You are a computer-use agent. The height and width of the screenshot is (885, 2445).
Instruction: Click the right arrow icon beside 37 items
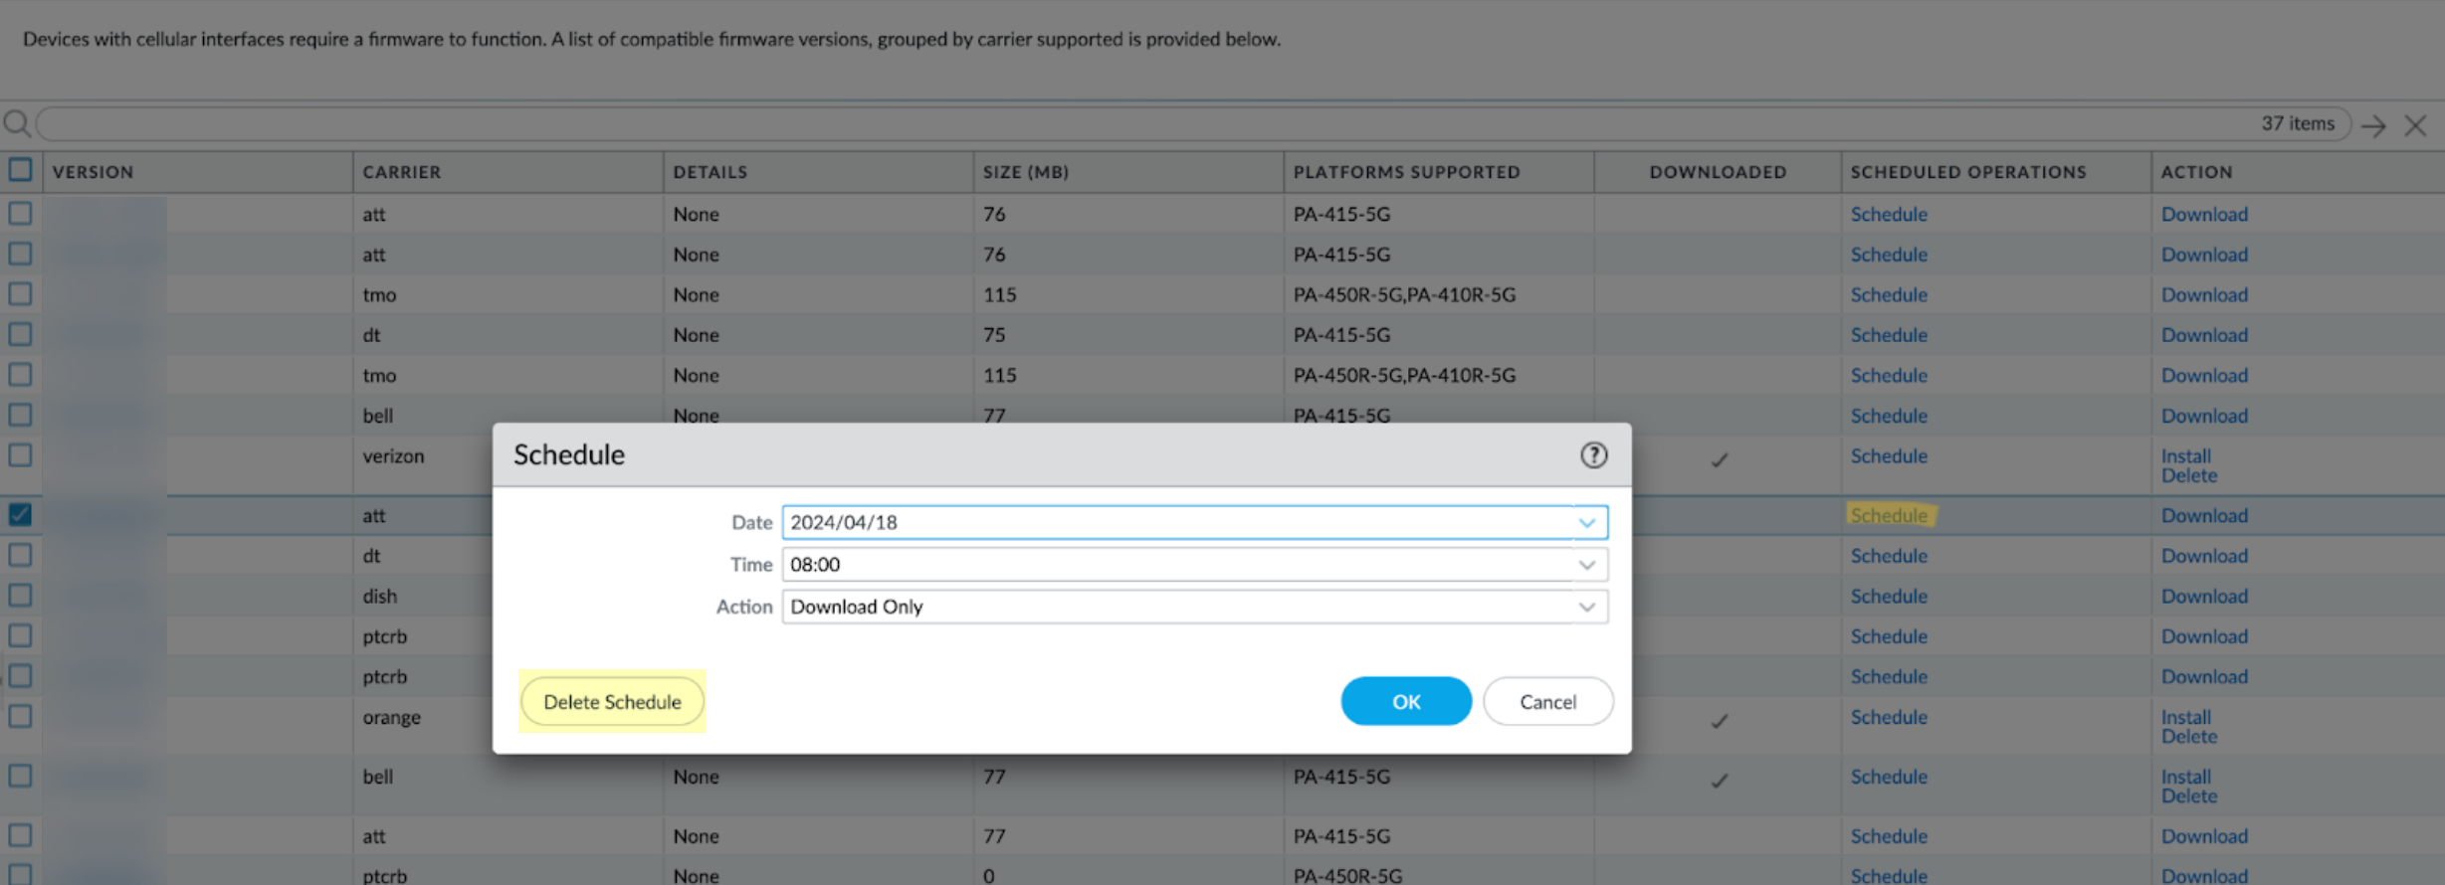coord(2373,126)
